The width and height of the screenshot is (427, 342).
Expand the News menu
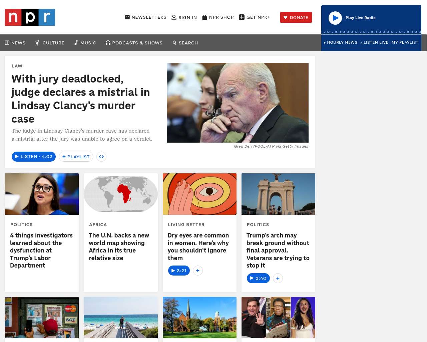(x=15, y=43)
